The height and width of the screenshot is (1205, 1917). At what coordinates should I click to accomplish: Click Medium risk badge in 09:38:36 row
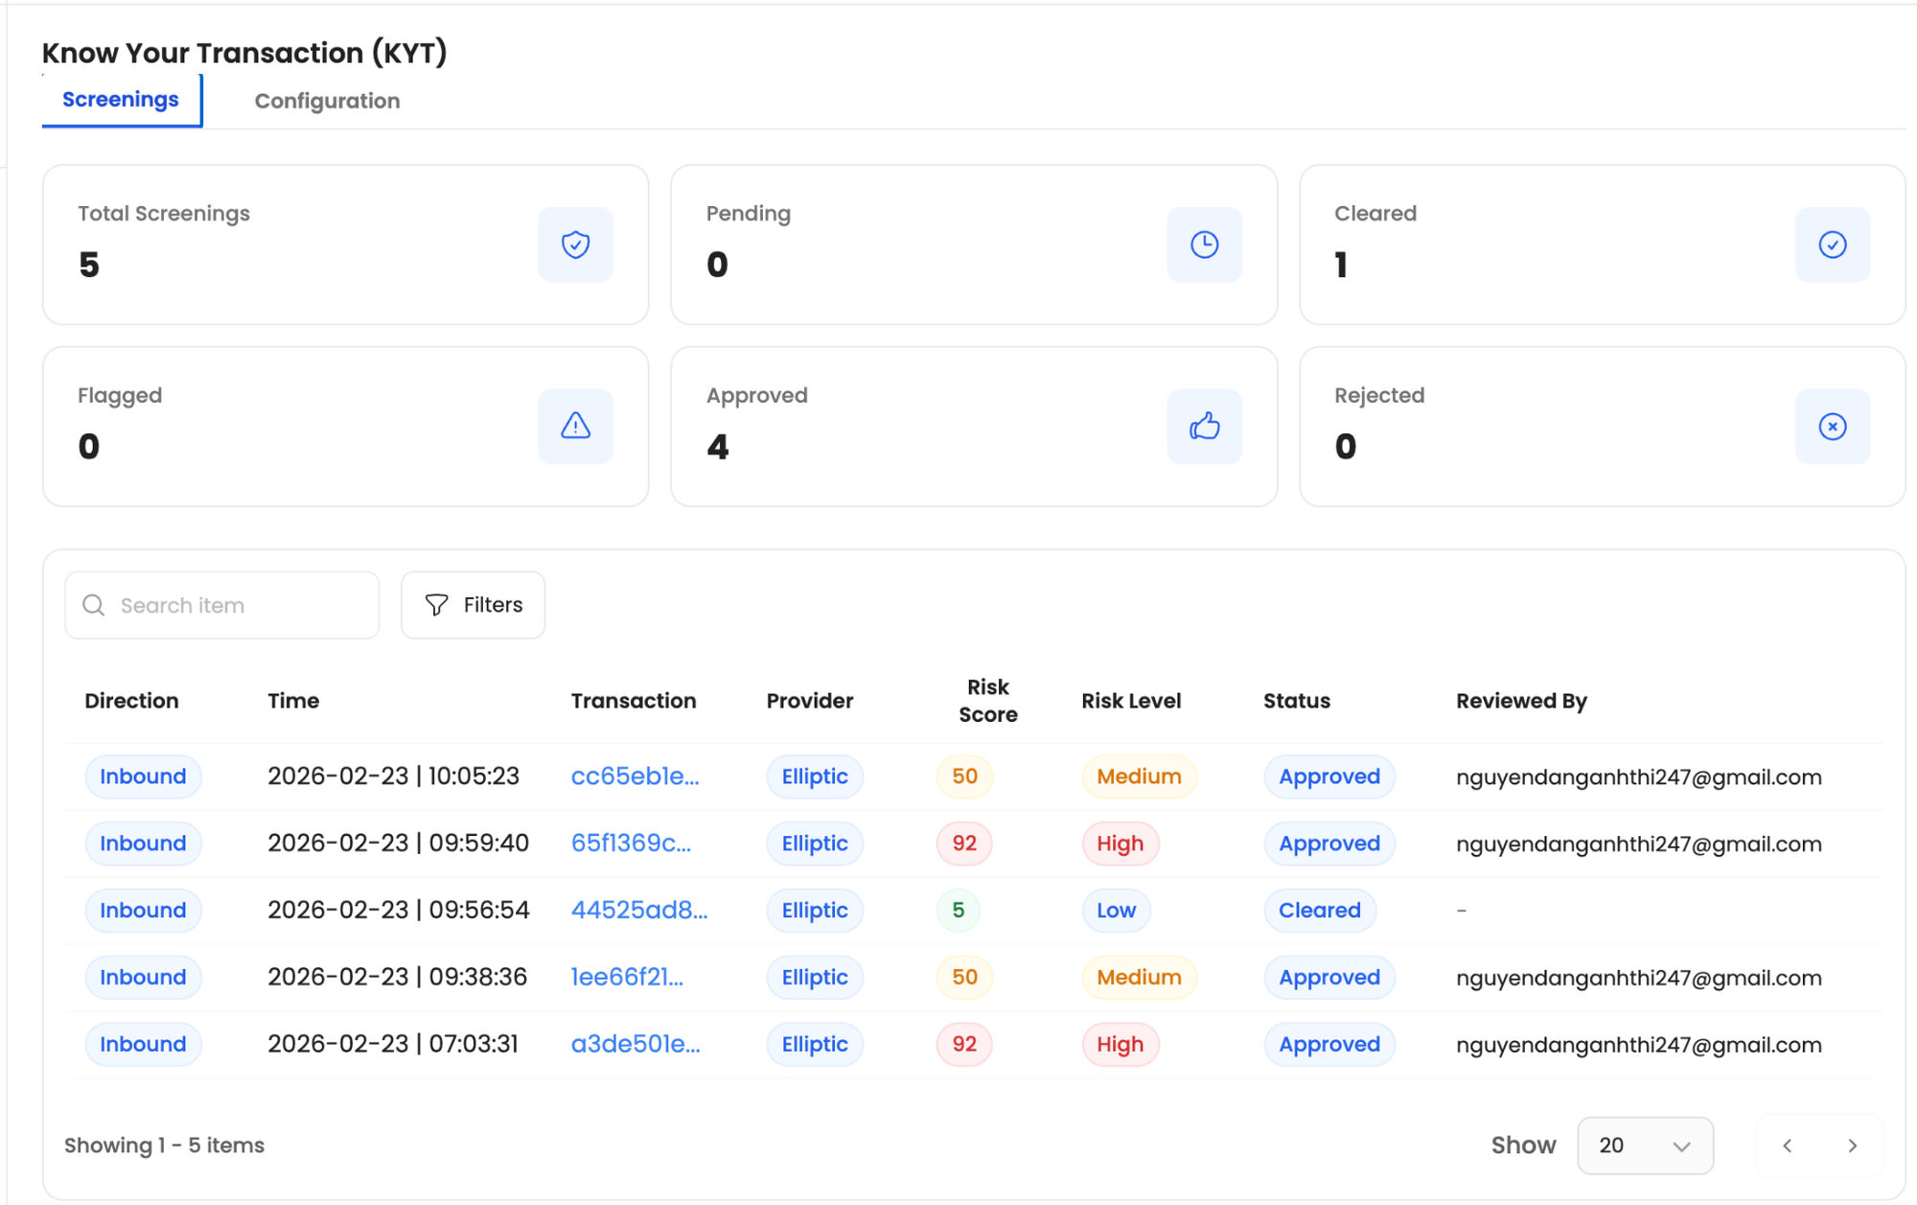tap(1139, 977)
